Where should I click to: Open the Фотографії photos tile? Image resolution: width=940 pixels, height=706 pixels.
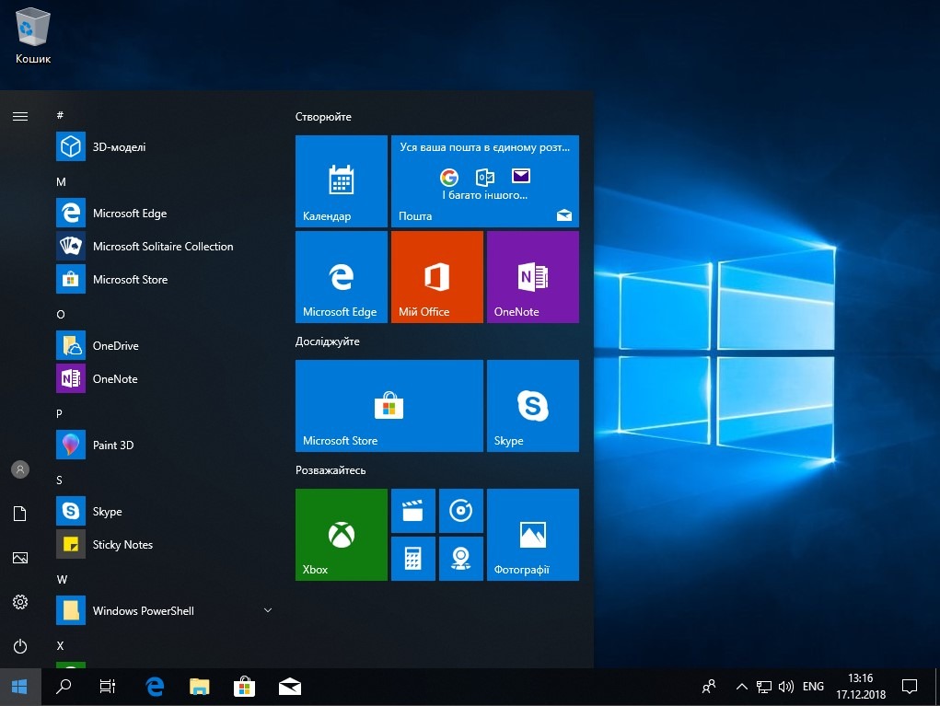(x=533, y=535)
